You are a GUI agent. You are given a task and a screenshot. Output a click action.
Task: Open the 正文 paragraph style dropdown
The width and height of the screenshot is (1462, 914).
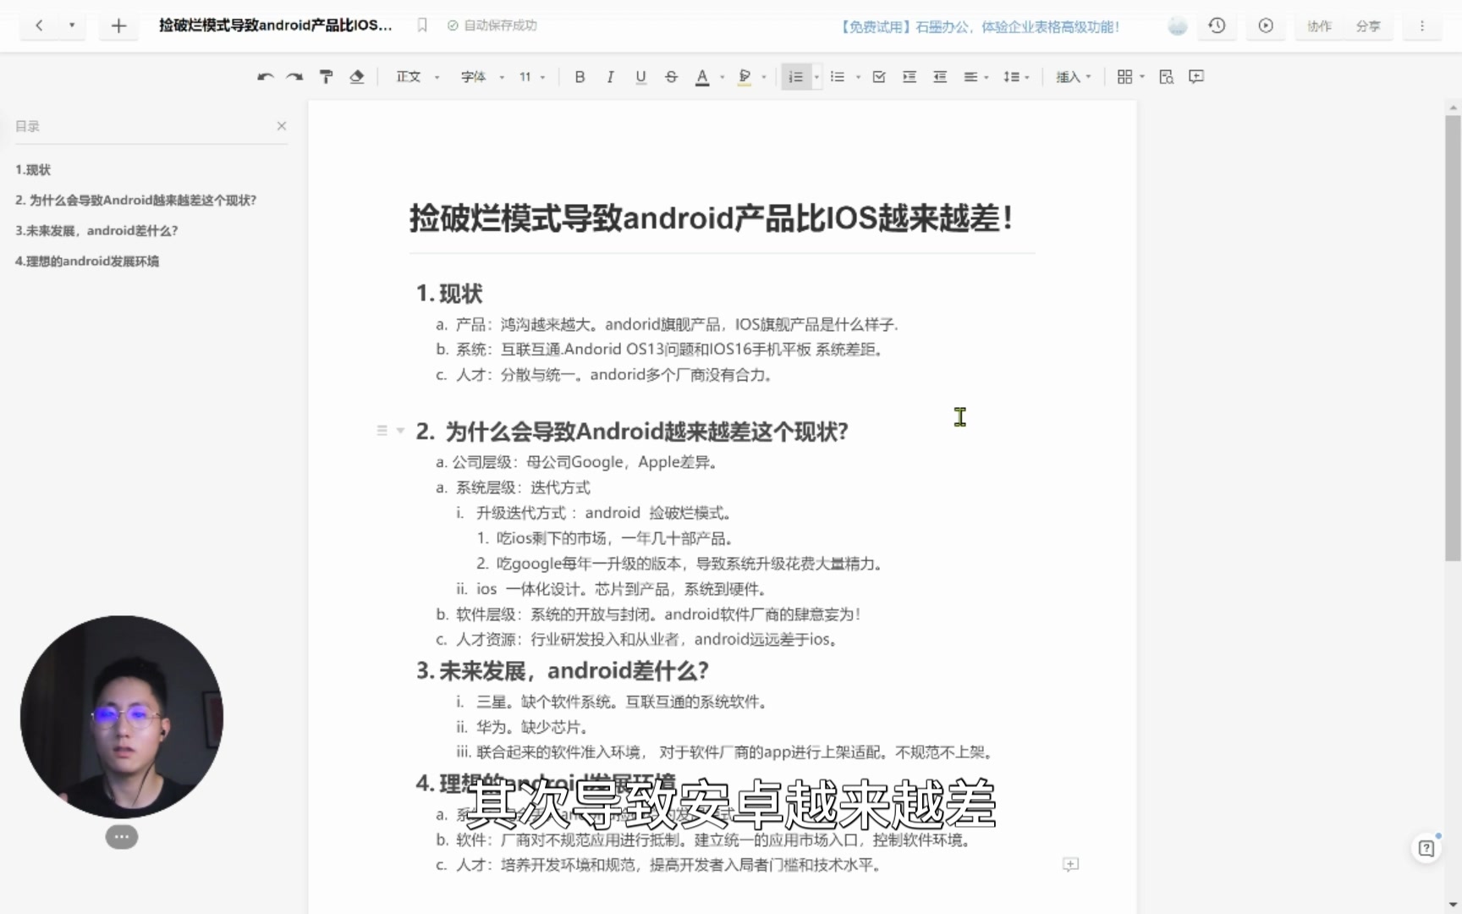[418, 77]
